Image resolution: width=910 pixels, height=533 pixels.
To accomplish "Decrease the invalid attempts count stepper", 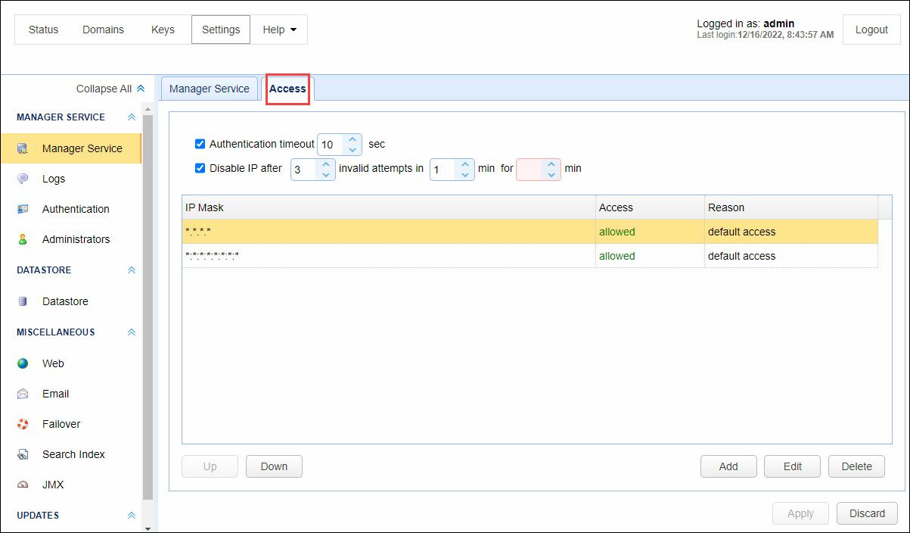I will (325, 174).
